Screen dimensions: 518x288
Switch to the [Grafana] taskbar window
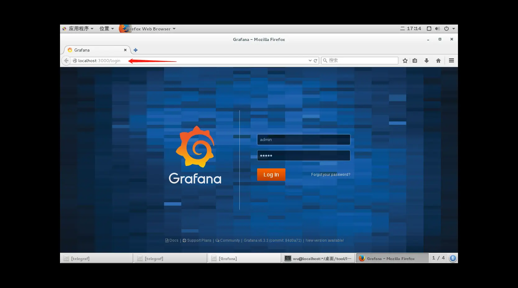coord(244,258)
